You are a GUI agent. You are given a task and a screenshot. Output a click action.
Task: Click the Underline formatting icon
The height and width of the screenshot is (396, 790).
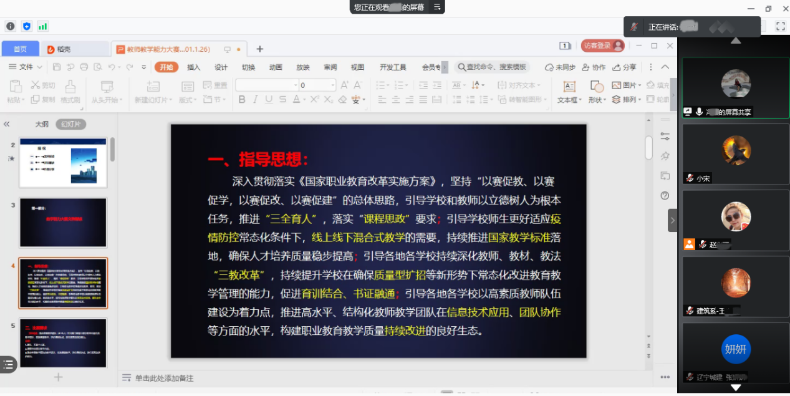click(269, 100)
